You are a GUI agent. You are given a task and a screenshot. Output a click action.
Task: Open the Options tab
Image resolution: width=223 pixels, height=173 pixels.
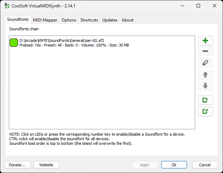[x=69, y=20]
